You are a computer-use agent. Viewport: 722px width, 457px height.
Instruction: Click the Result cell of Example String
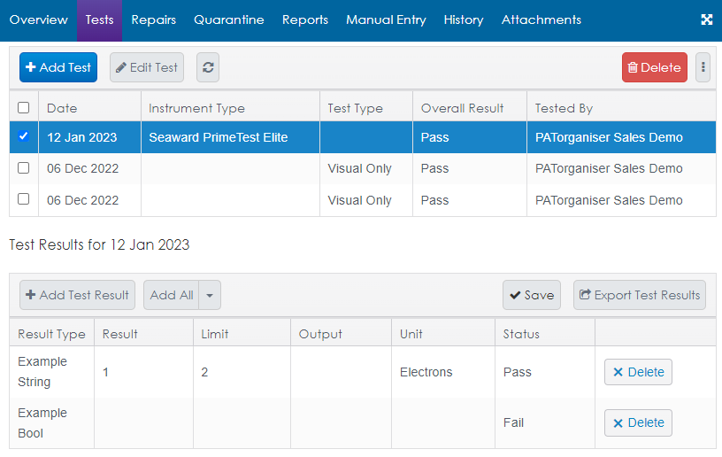point(143,372)
